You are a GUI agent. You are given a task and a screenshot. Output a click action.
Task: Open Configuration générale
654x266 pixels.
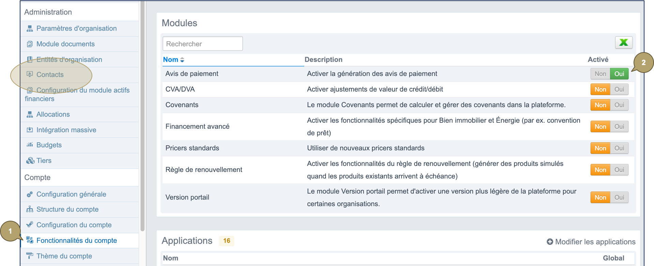tap(71, 194)
